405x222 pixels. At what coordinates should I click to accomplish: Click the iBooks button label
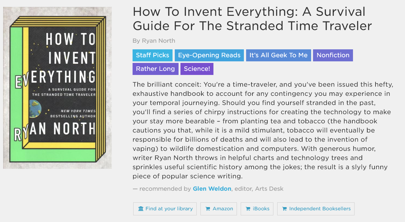(x=261, y=209)
